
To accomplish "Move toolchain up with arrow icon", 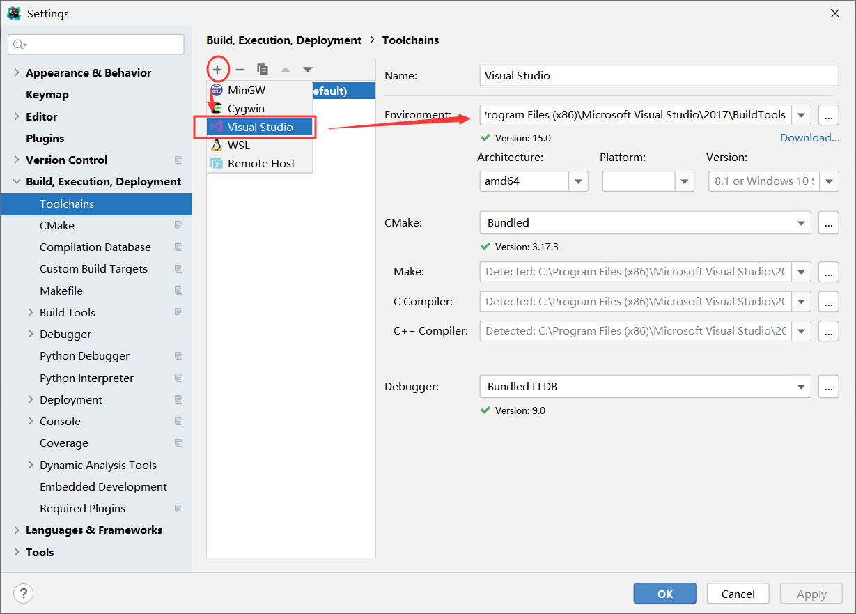I will (x=286, y=69).
